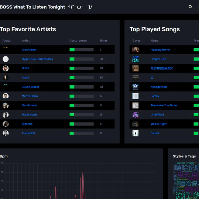Viewport: 199px width, 199px height.
Task: Click Travis Scott avatar picture
Action: point(6,115)
